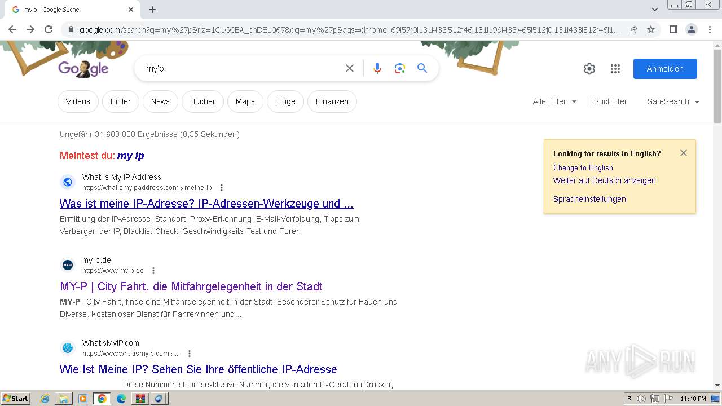722x406 pixels.
Task: Switch to Bilder results
Action: pos(121,101)
